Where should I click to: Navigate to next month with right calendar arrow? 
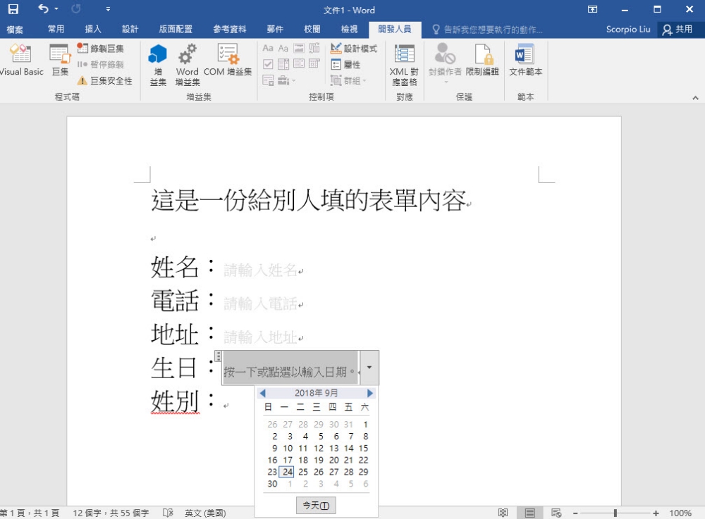369,393
